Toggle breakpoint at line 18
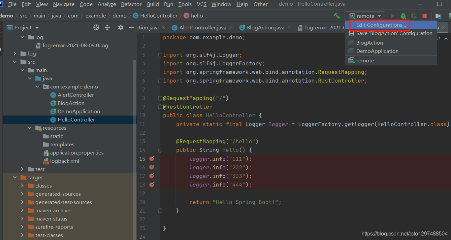 point(152,185)
